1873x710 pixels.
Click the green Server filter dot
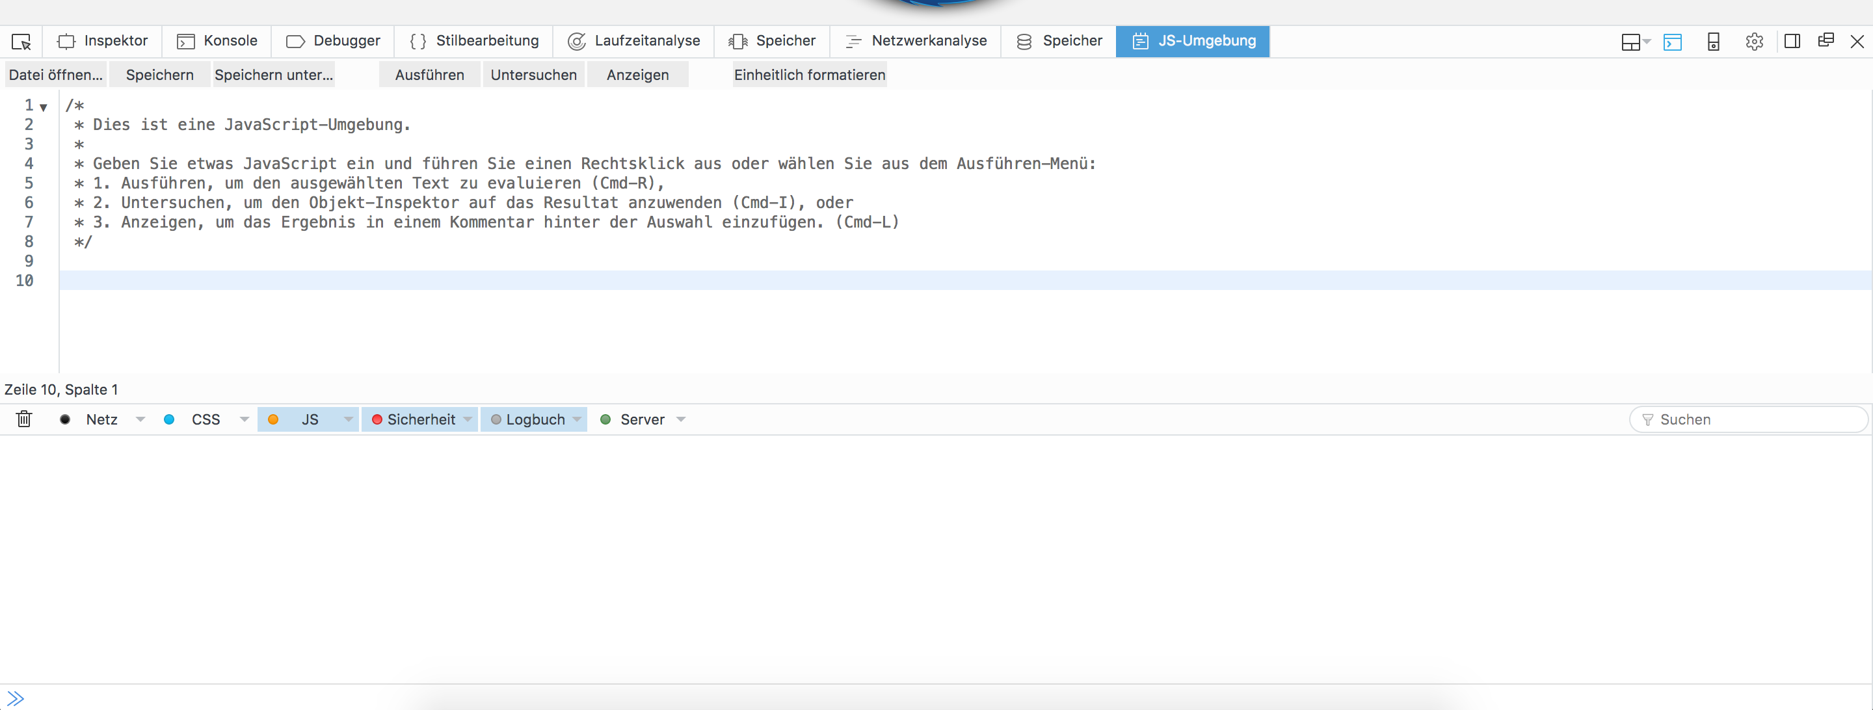(605, 419)
